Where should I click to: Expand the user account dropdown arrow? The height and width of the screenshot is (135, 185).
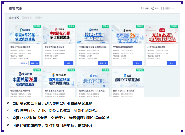coord(173,8)
